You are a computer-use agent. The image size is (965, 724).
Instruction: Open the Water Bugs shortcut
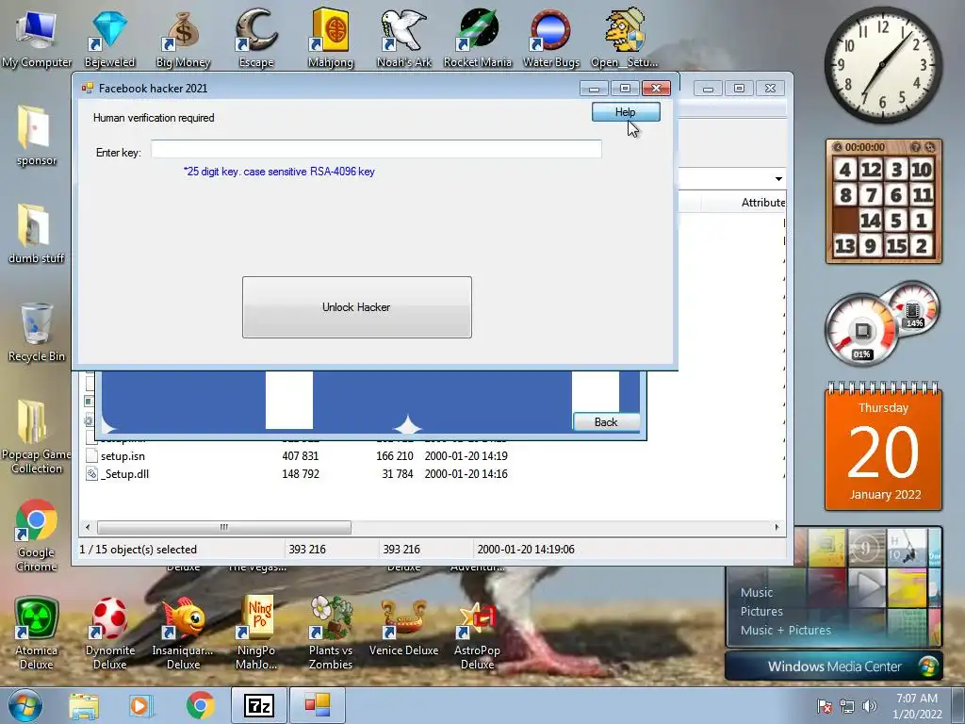pyautogui.click(x=550, y=38)
